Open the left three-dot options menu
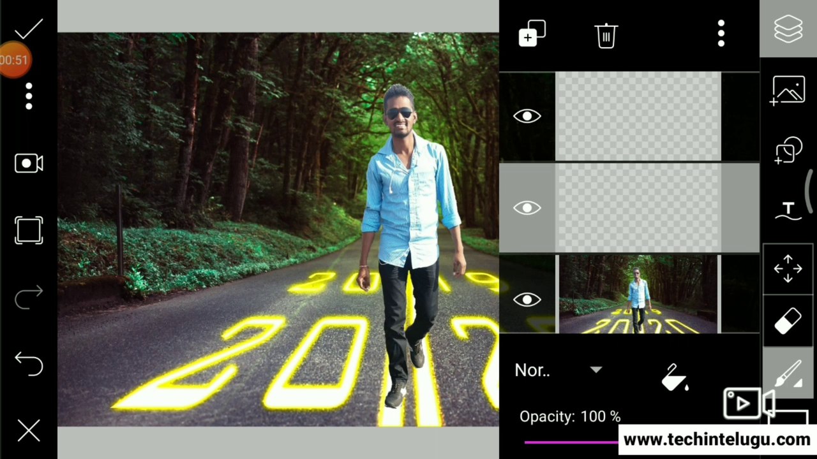 point(29,96)
